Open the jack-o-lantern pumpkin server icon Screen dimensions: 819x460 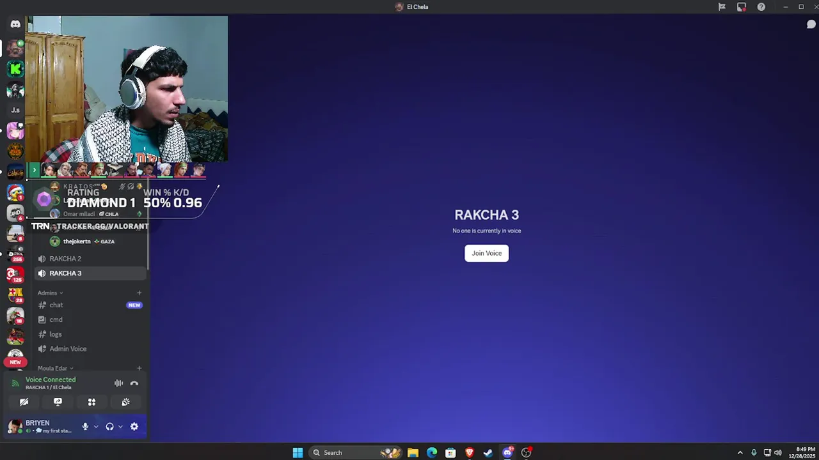click(x=15, y=151)
